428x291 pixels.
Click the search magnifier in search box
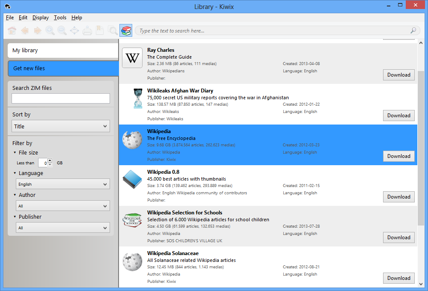click(x=413, y=30)
